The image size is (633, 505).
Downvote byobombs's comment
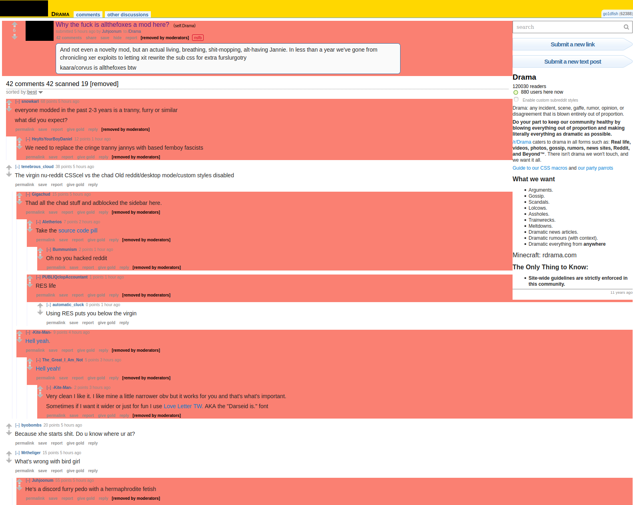(9, 433)
